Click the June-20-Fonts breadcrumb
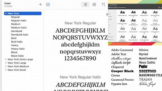This screenshot has height=91, width=162. coord(122,7)
